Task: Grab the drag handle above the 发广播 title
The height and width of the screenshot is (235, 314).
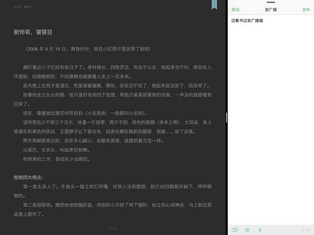Action: (271, 3)
